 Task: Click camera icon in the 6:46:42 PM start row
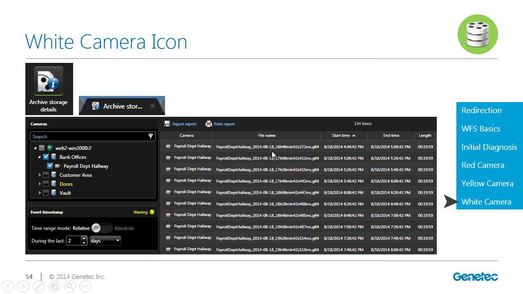tap(168, 215)
